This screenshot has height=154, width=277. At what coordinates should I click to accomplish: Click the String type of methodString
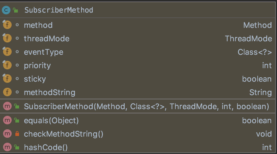(260, 92)
